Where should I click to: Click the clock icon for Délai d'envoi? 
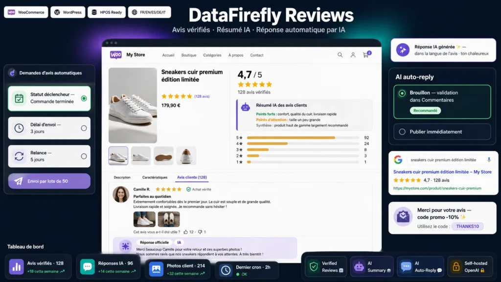pyautogui.click(x=19, y=128)
